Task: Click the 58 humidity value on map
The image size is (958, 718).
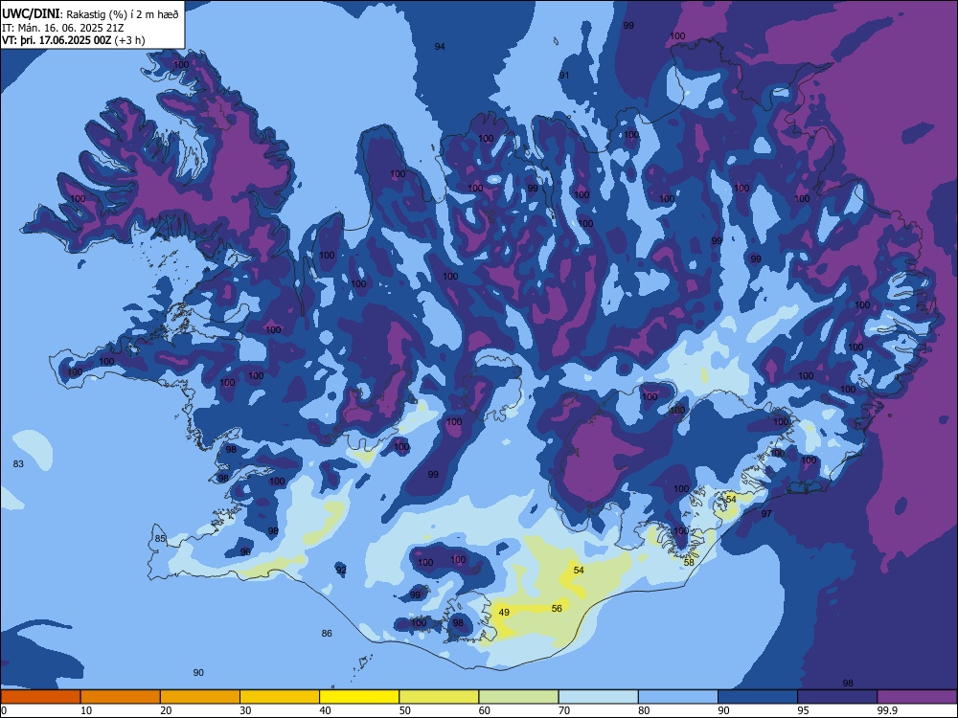Action: tap(689, 562)
